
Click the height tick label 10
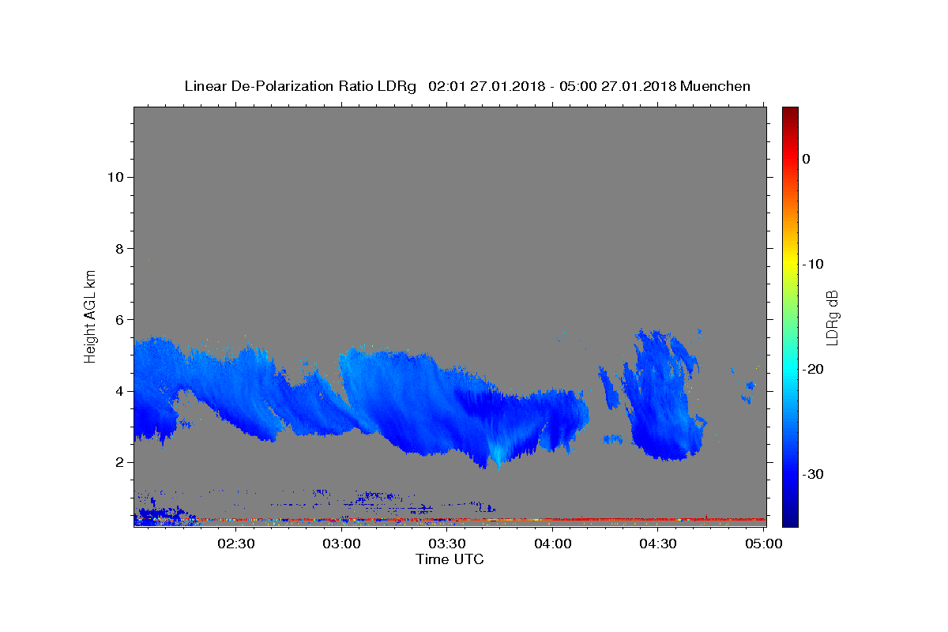(115, 177)
